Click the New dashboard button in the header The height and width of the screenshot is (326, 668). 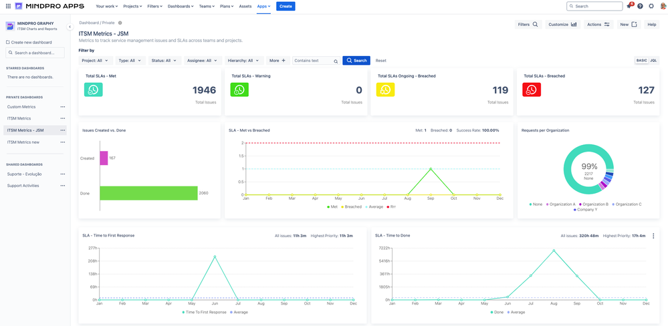(629, 25)
